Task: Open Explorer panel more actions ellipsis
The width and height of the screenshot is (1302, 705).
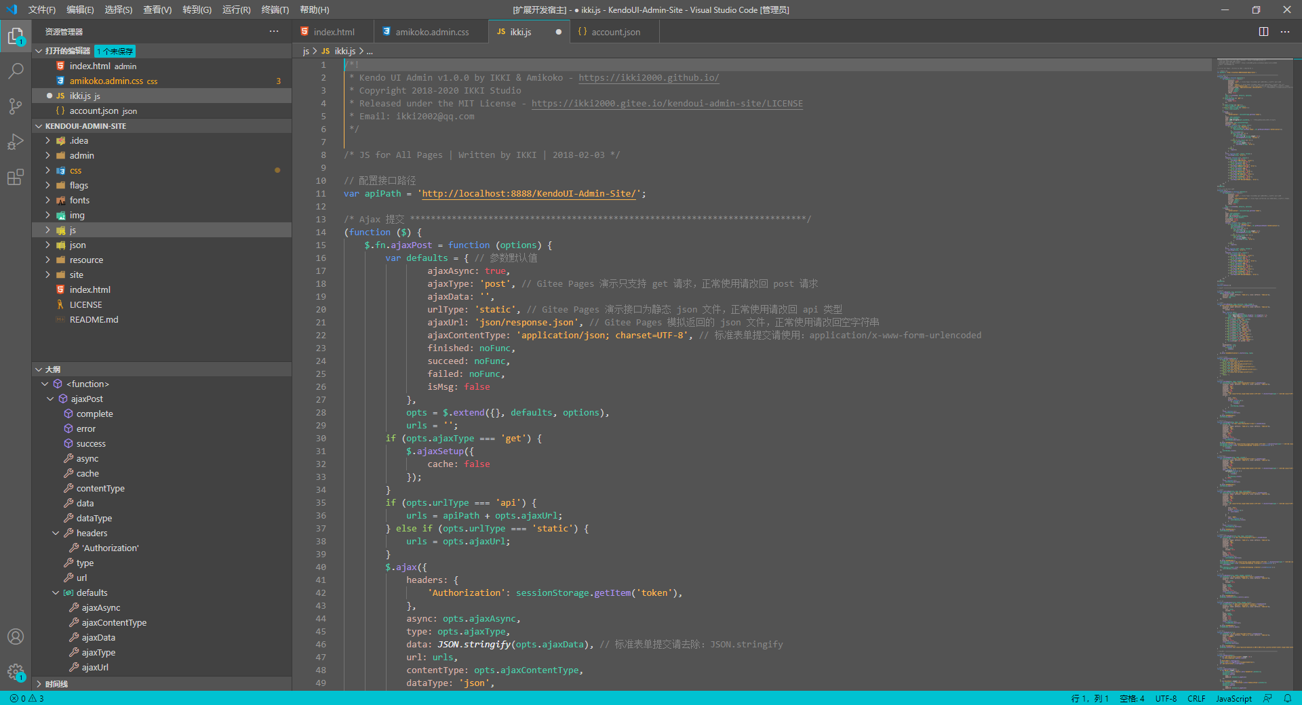Action: (x=274, y=31)
